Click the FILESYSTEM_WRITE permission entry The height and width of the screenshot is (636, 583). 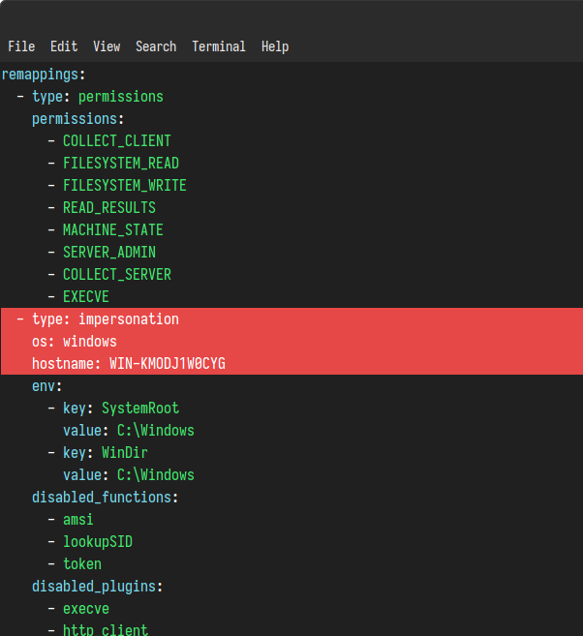pos(124,186)
